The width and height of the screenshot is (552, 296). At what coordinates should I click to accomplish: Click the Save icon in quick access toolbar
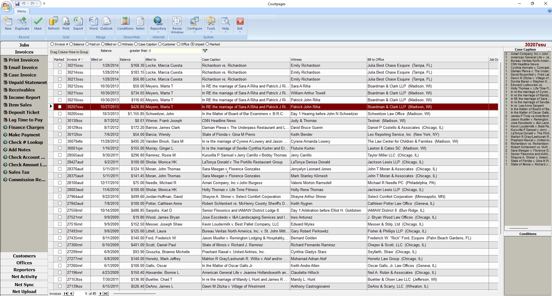click(x=17, y=4)
